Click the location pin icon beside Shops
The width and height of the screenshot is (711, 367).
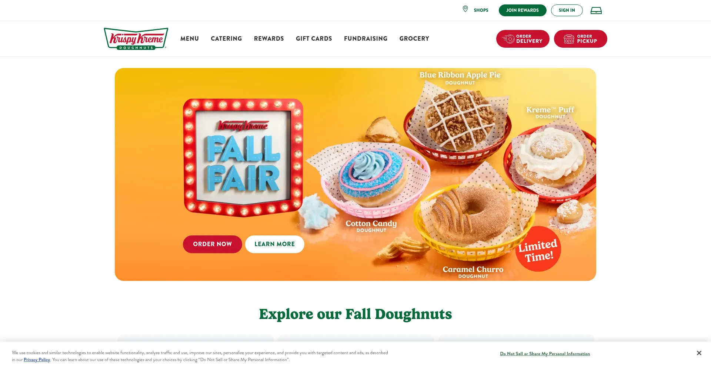(465, 9)
